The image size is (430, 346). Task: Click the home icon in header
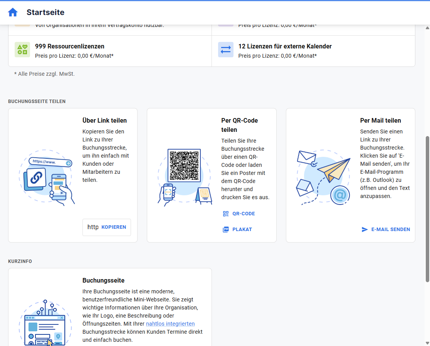coord(13,12)
